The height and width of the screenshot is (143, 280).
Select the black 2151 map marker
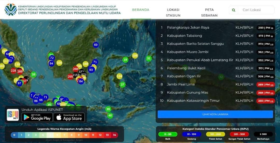click(x=76, y=75)
